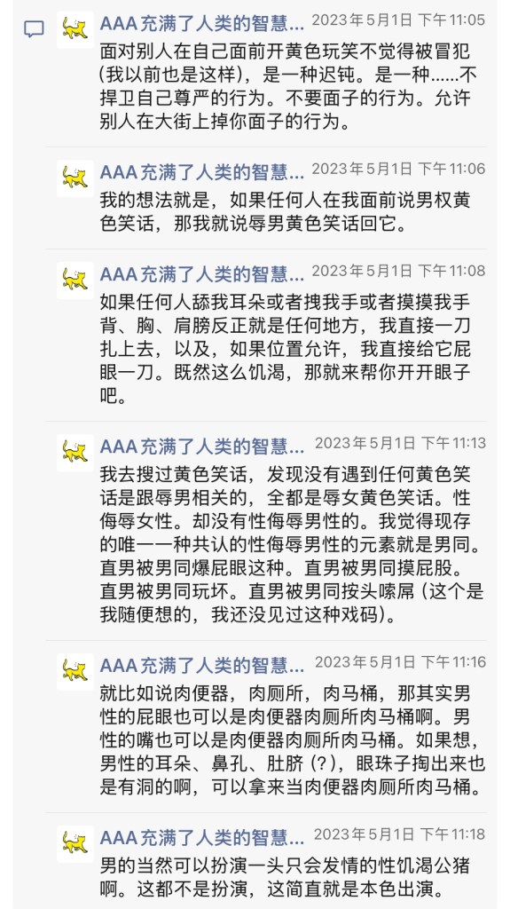Open username link on the 11:16 post
Viewport: 510px width, 909px height.
[x=201, y=666]
